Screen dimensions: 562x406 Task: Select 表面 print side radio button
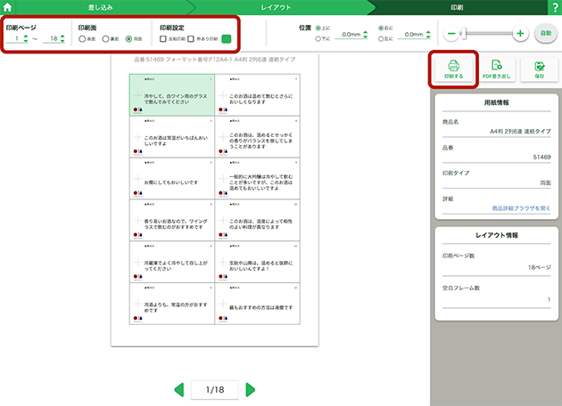click(83, 39)
